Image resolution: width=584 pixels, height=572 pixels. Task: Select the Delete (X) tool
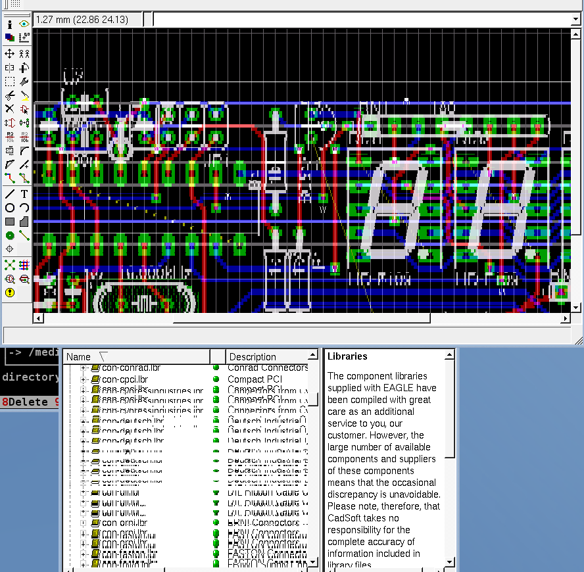(10, 109)
